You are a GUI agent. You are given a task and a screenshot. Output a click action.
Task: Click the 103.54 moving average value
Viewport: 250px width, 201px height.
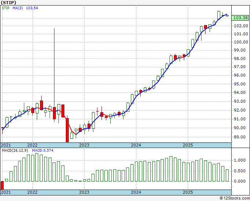32,8
